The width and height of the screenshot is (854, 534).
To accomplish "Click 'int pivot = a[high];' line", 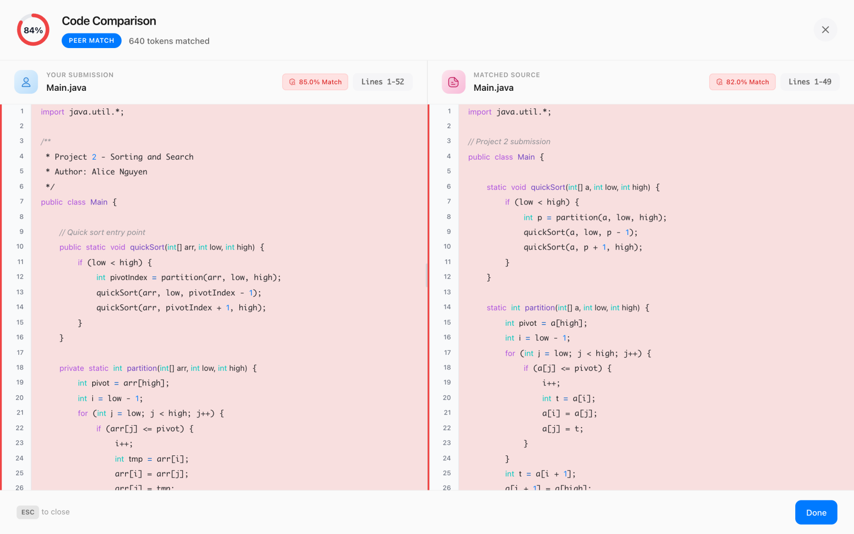I will click(546, 323).
